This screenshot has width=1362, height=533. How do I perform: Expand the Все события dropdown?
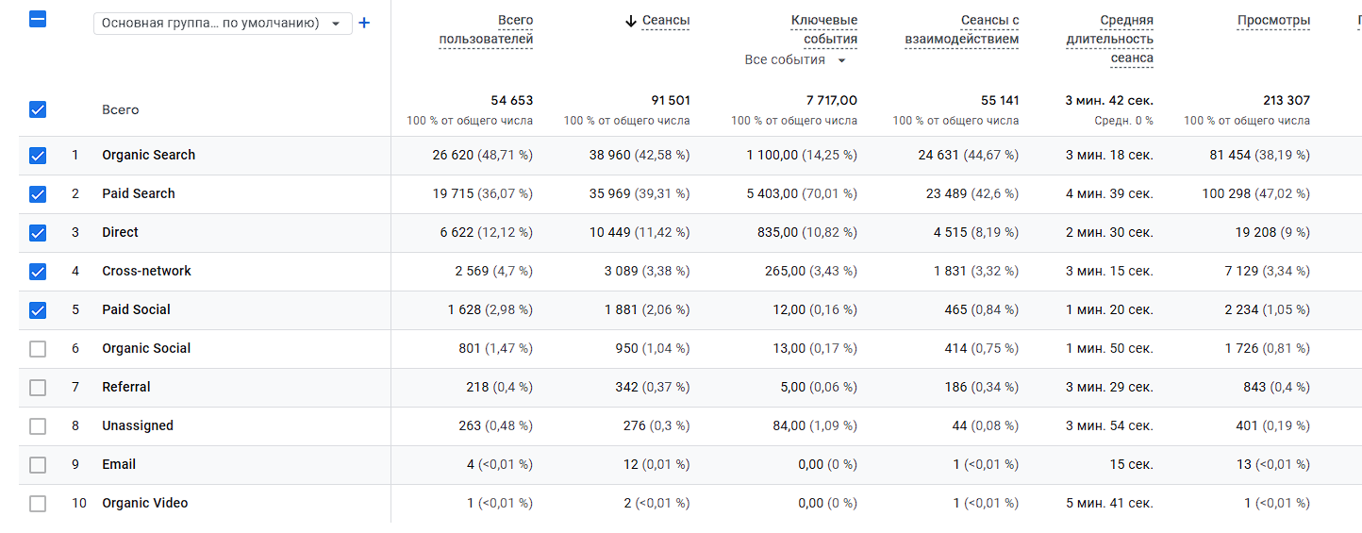pyautogui.click(x=795, y=60)
